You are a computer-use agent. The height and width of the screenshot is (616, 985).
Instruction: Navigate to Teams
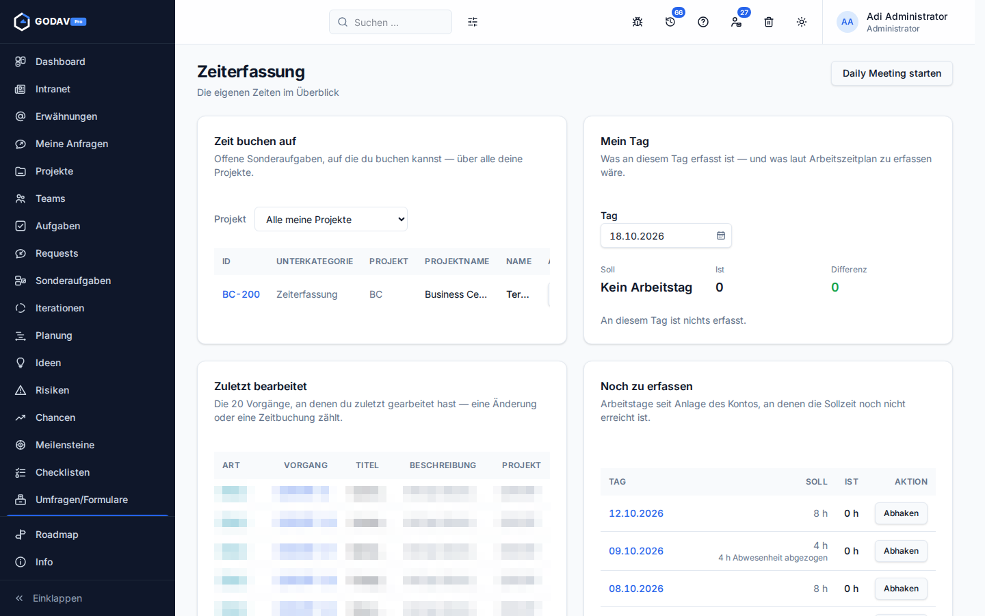[x=88, y=198]
